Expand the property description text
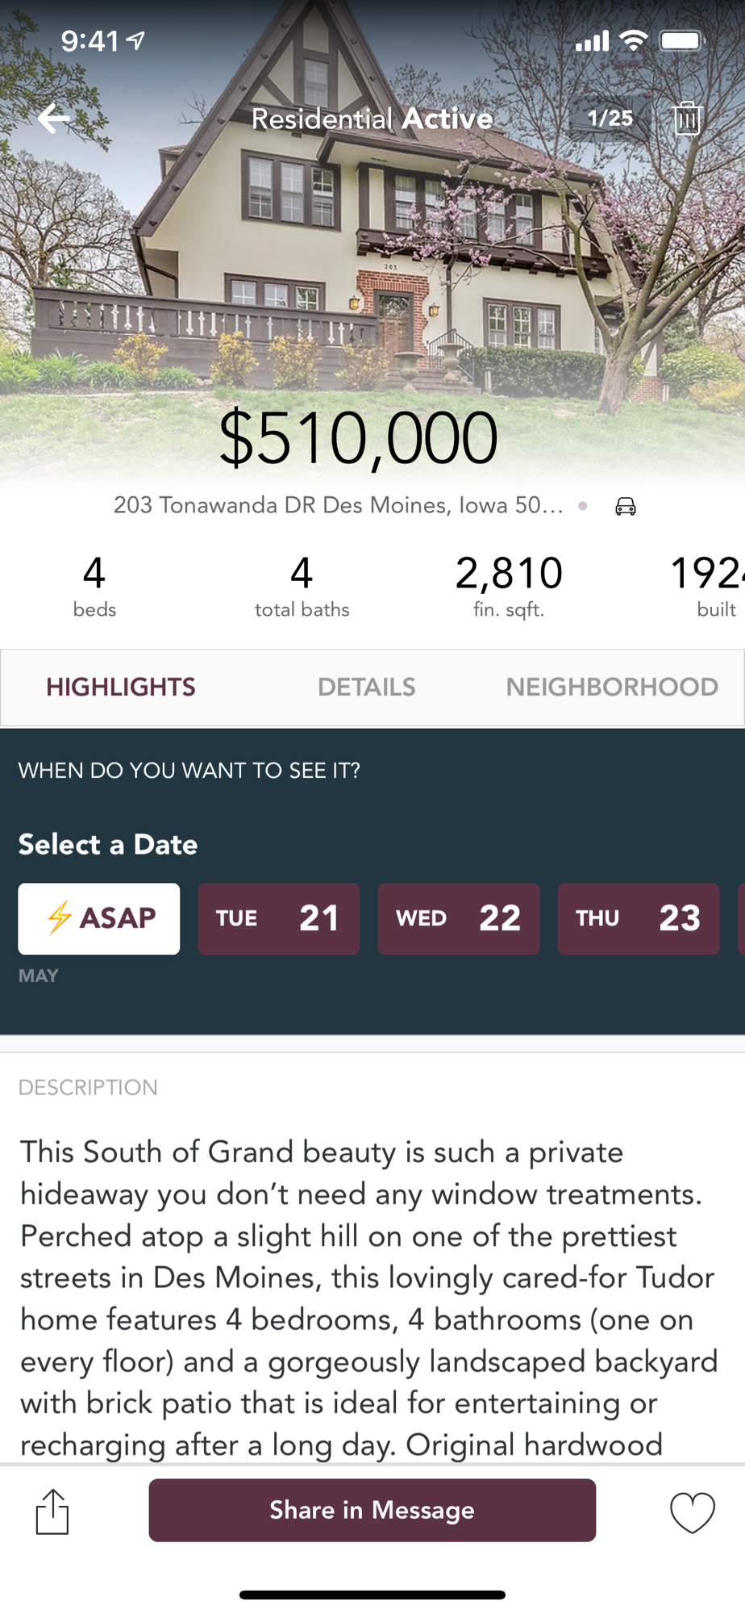 (368, 1298)
